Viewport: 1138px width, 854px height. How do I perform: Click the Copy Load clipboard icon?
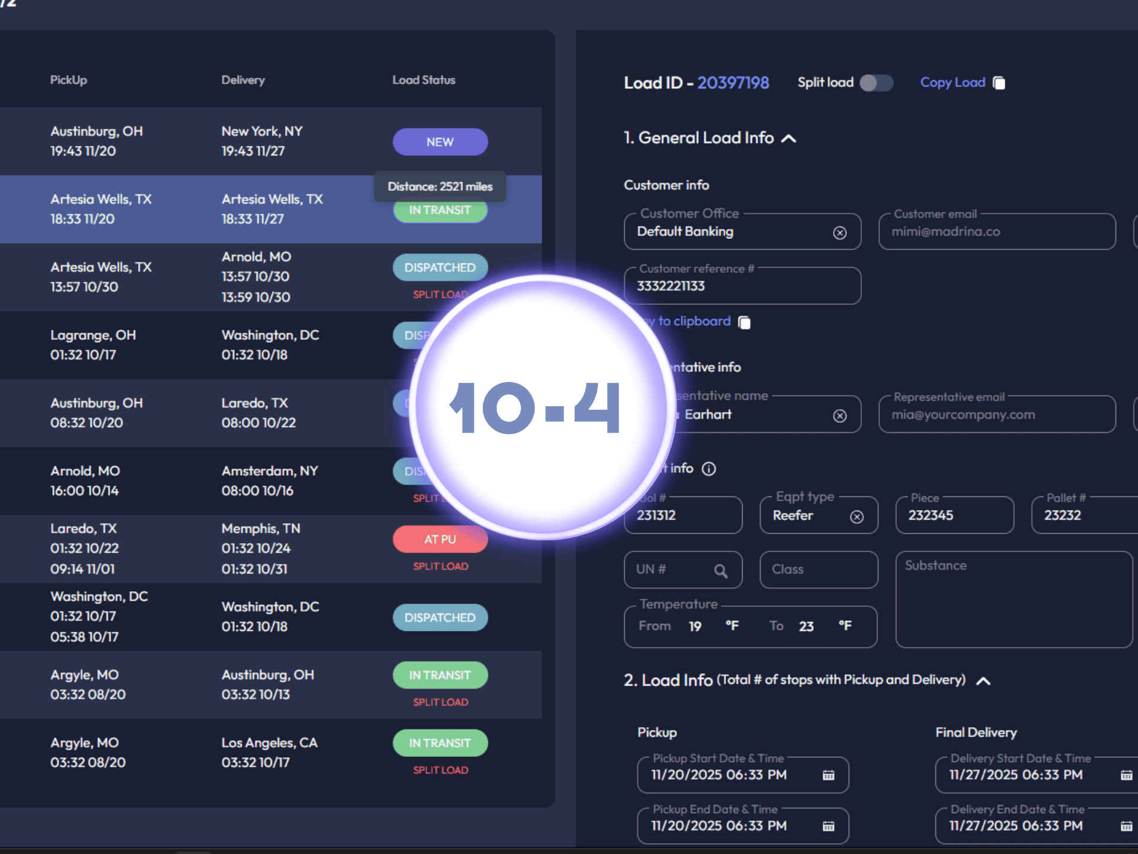pyautogui.click(x=999, y=83)
